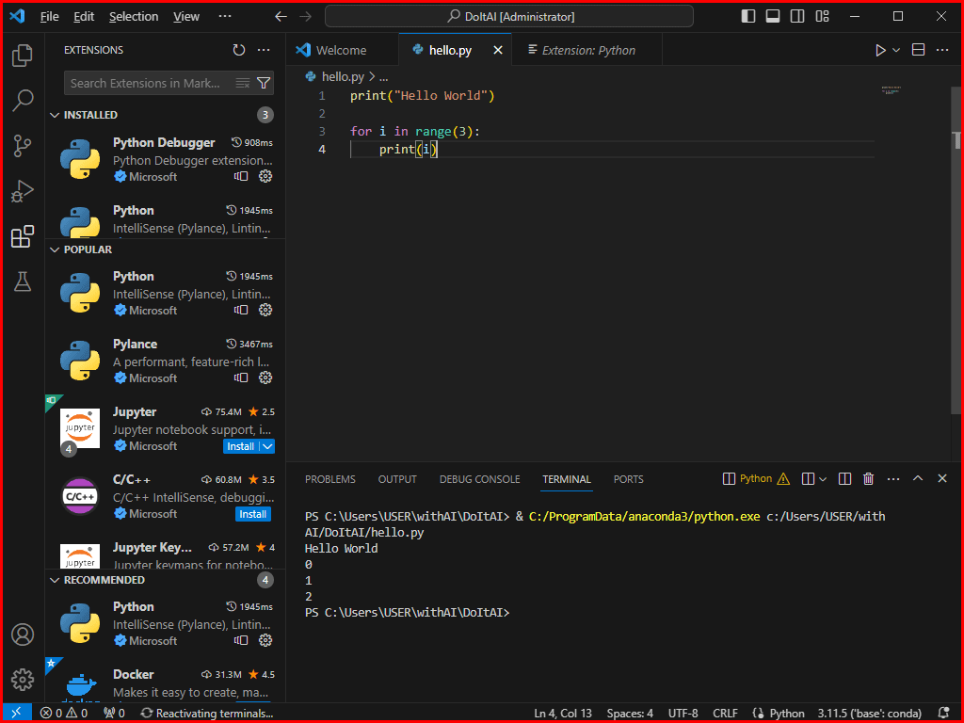Open Python Debugger extension manage gear

click(x=265, y=176)
